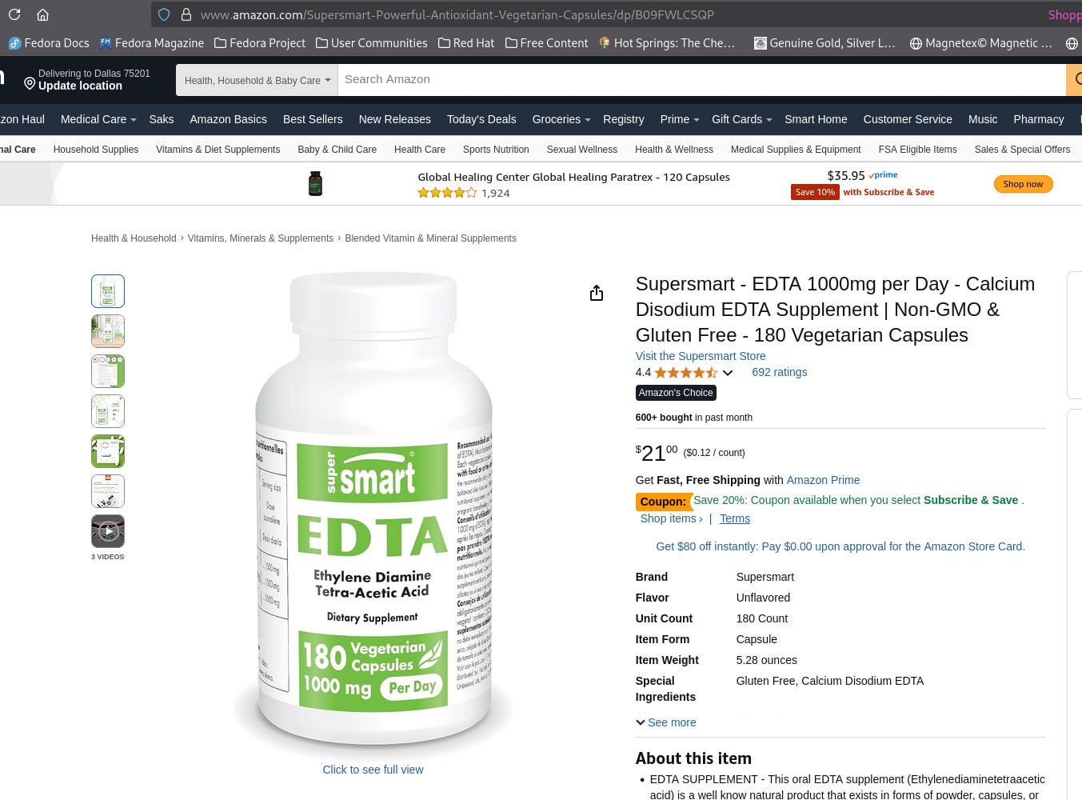Select Vitamins & Diet Supplements subcategory tab
This screenshot has width=1082, height=800.
pos(218,150)
